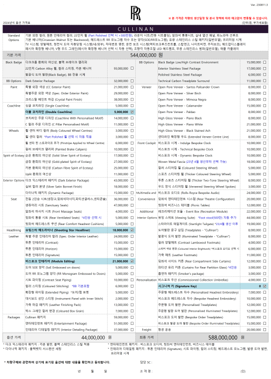Click the Packages category label
This screenshot has height=379, width=271.
pos(14,317)
